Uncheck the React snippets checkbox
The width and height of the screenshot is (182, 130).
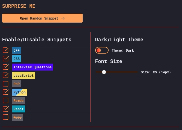point(6,109)
